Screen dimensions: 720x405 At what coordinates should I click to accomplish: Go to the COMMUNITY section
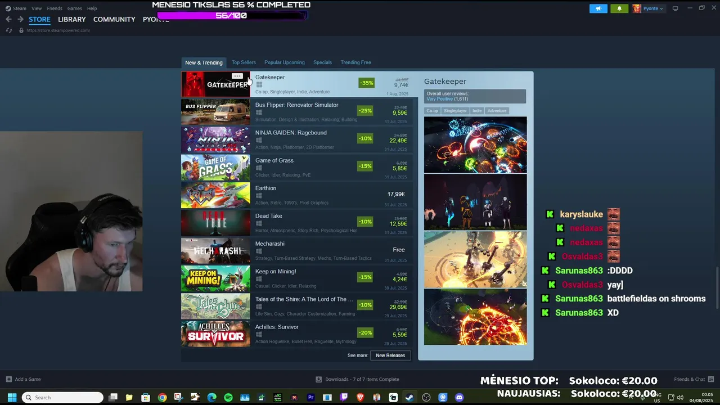click(x=114, y=19)
